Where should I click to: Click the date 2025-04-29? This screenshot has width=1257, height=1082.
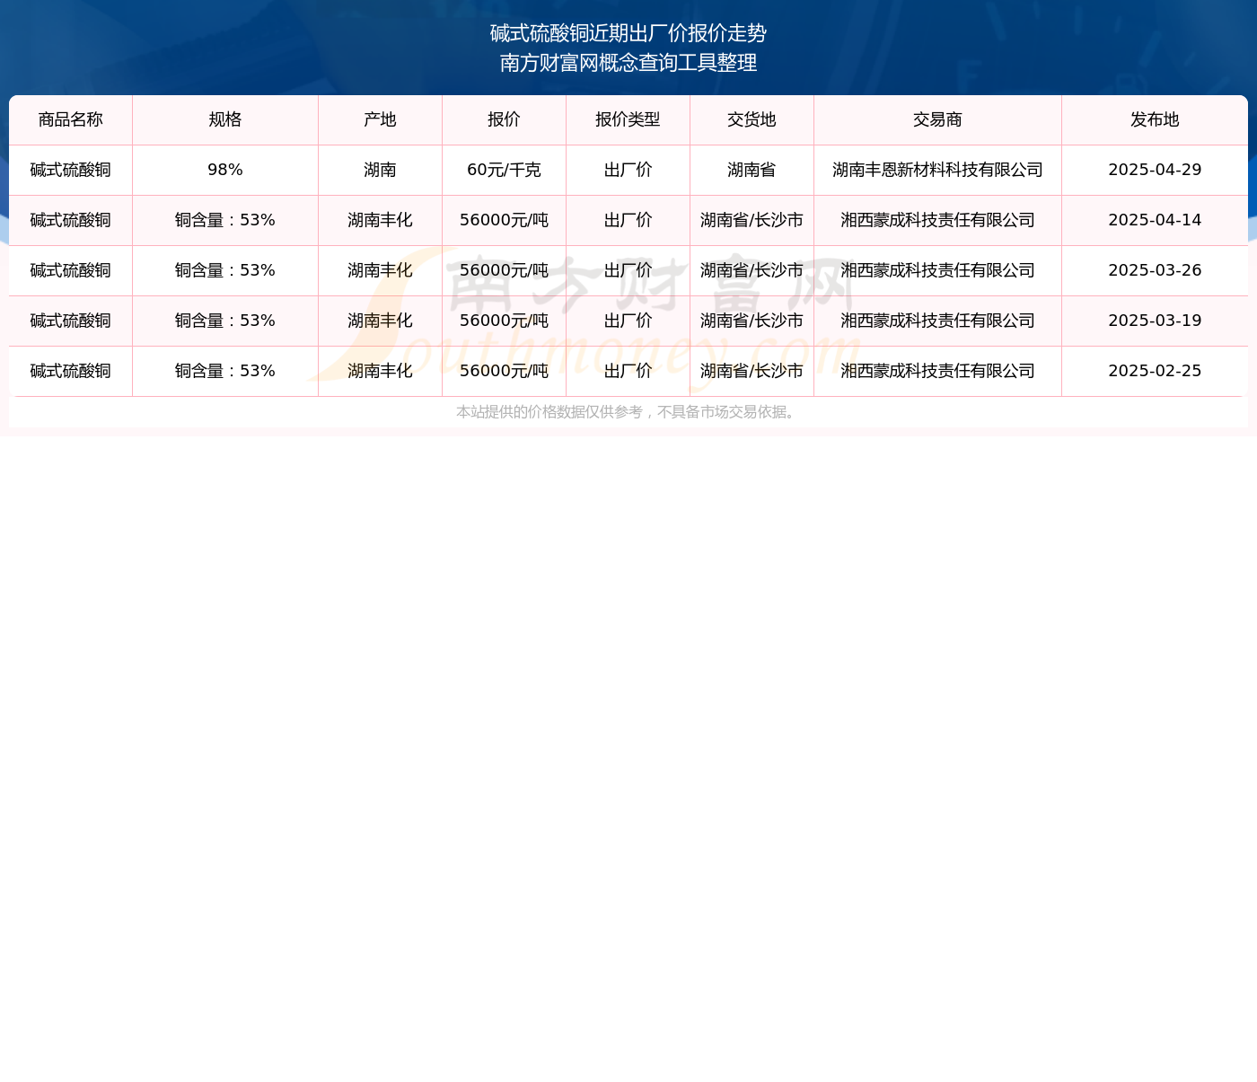(x=1155, y=170)
